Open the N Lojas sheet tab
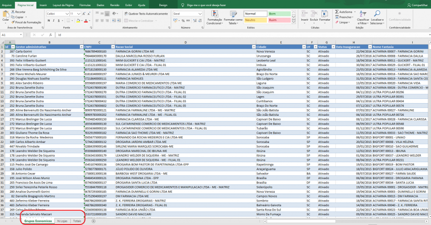 click(x=62, y=221)
